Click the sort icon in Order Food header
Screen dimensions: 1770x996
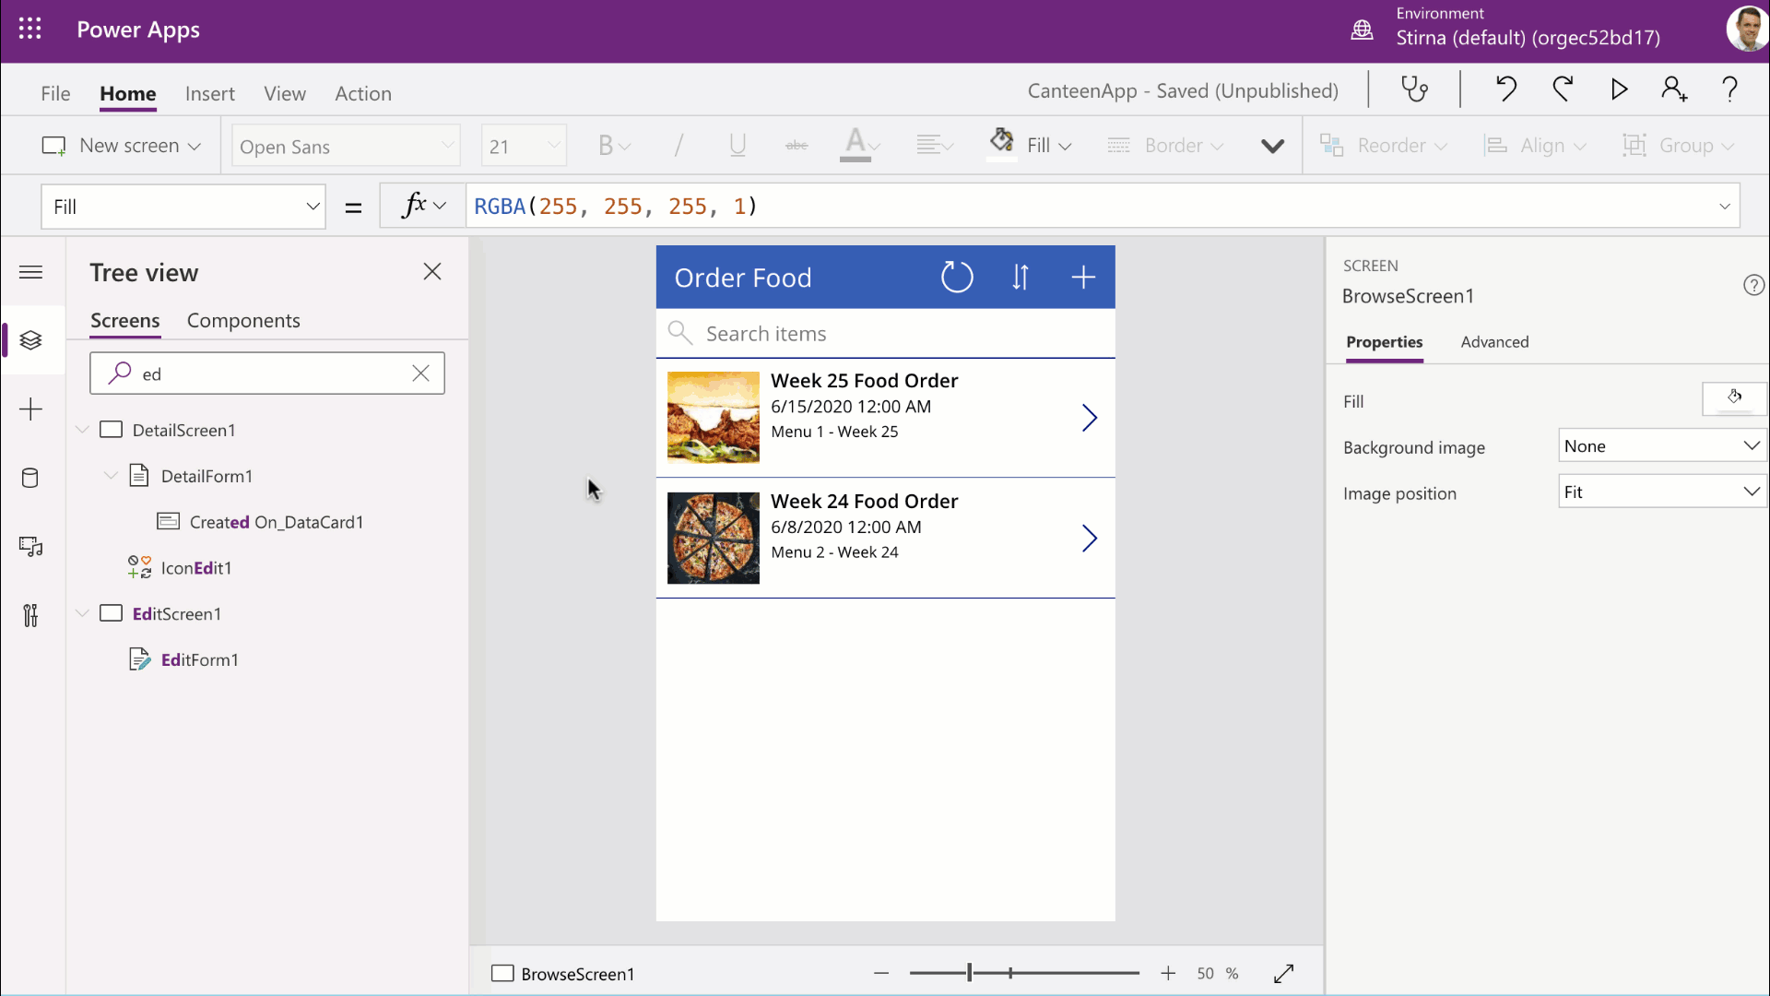pyautogui.click(x=1021, y=277)
